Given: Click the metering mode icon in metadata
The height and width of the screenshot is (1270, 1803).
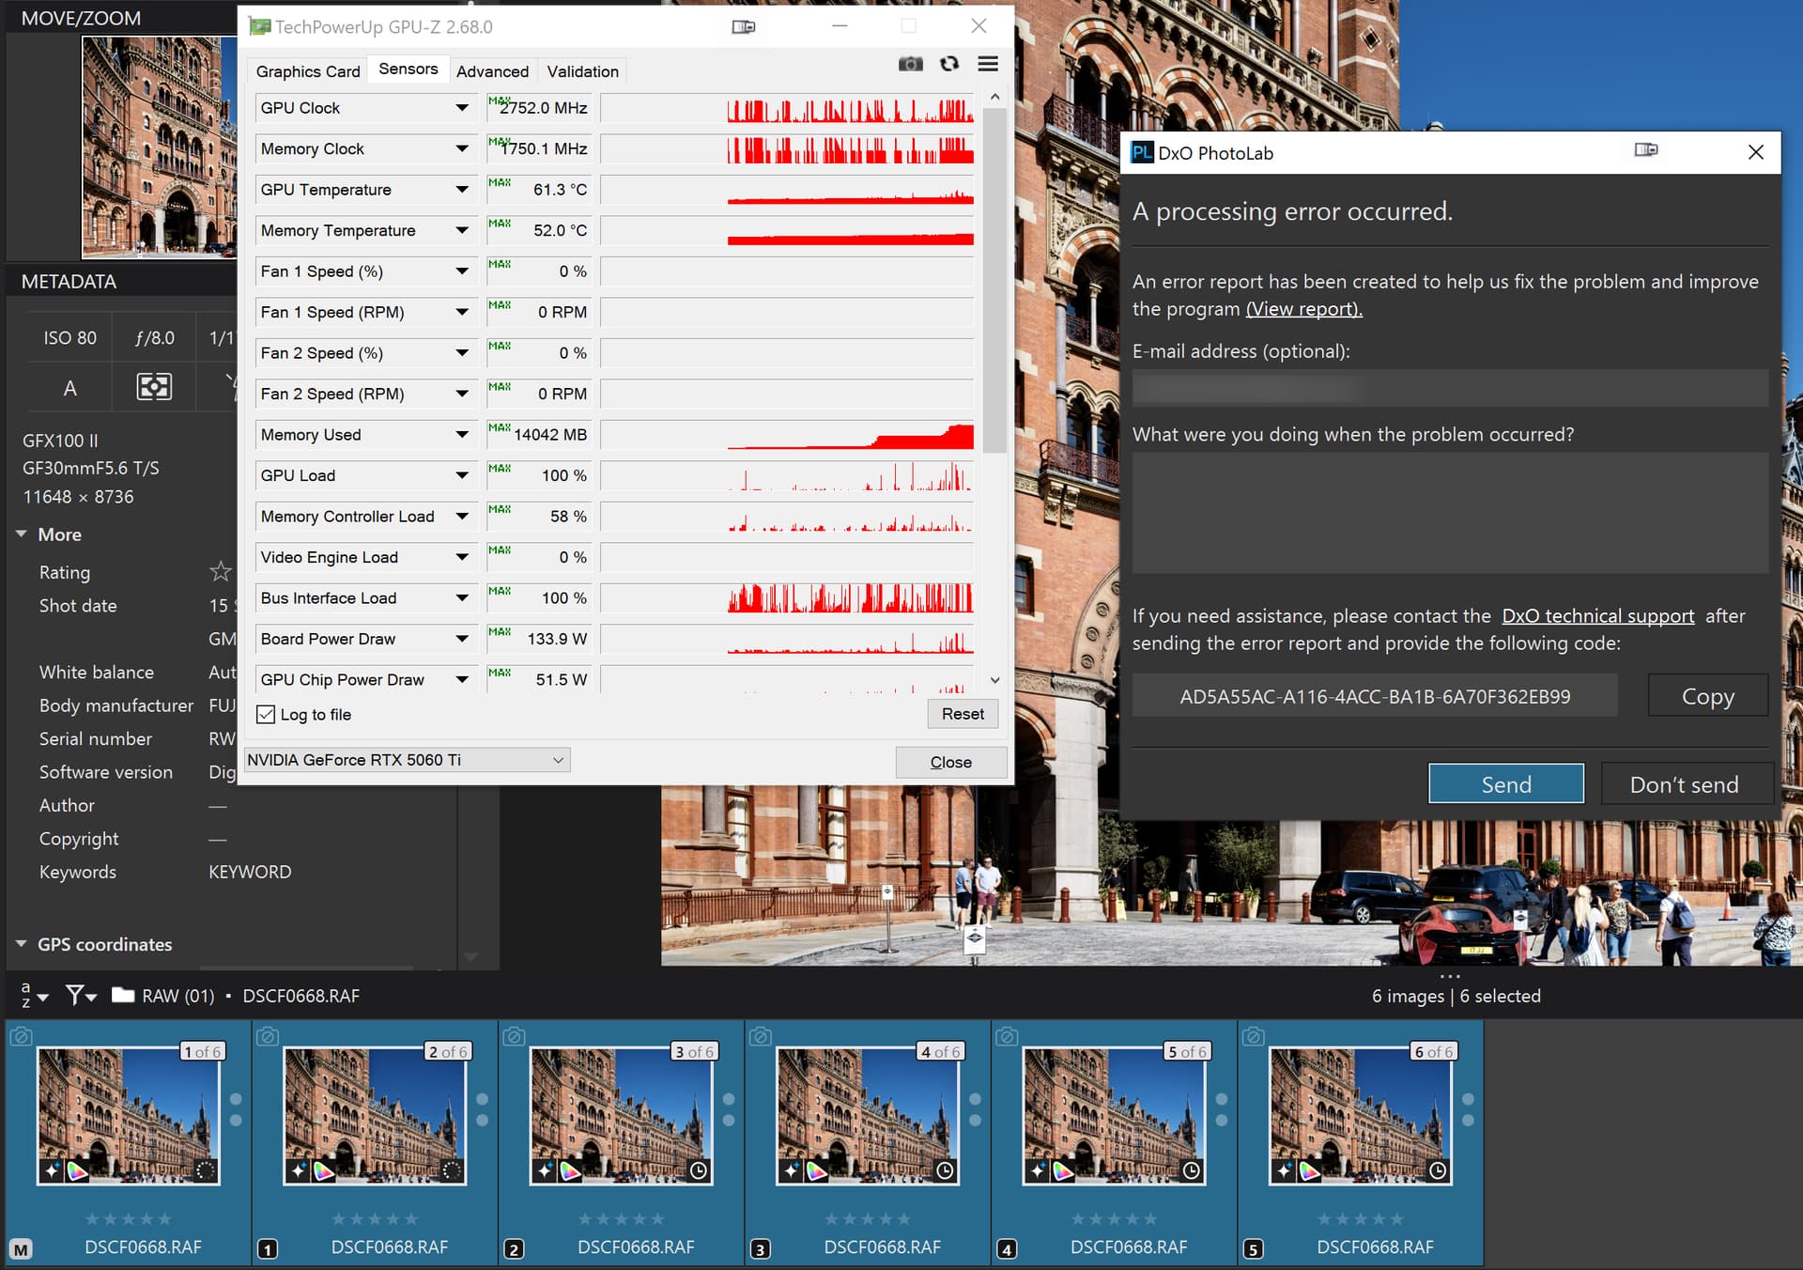Looking at the screenshot, I should [154, 387].
